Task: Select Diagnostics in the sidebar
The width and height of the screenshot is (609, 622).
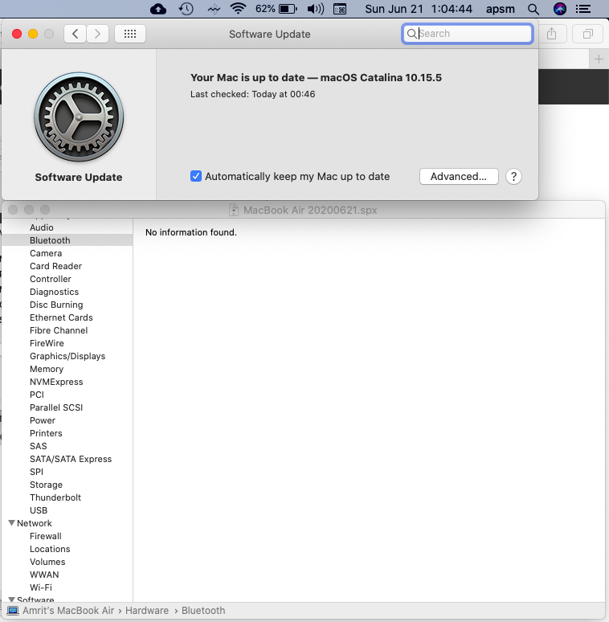Action: point(55,292)
